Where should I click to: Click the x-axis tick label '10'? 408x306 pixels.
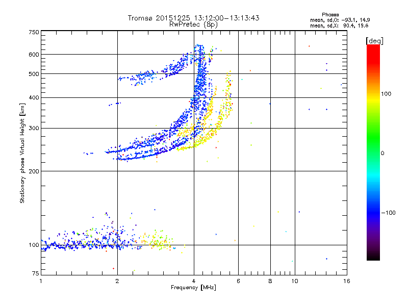tap(295, 281)
